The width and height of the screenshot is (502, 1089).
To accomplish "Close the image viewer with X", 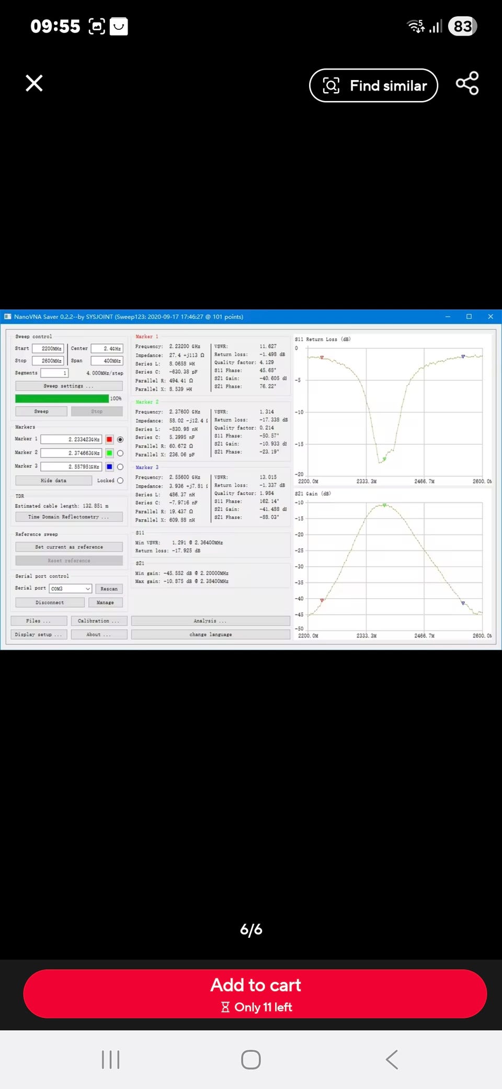I will [x=35, y=83].
